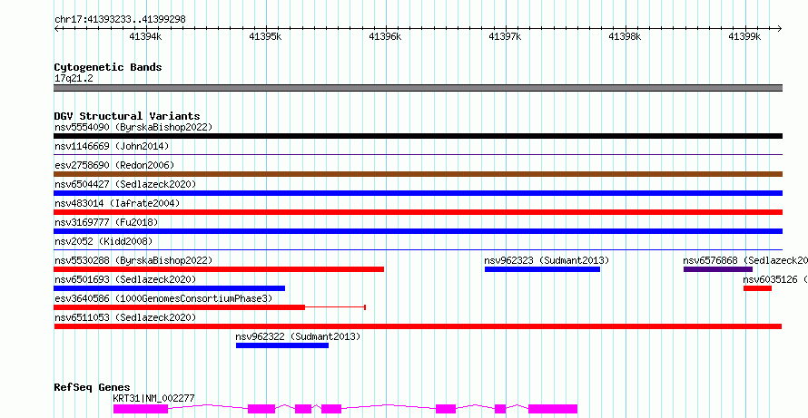Select the nsv6511053 long red bar
This screenshot has width=808, height=418.
[418, 326]
